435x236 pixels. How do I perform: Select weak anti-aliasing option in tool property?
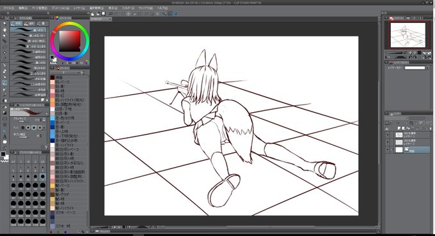28,128
